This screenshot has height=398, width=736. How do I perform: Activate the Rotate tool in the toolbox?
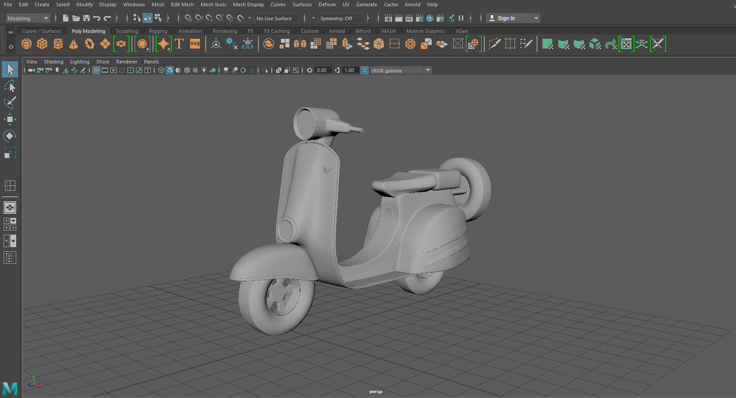(x=10, y=136)
